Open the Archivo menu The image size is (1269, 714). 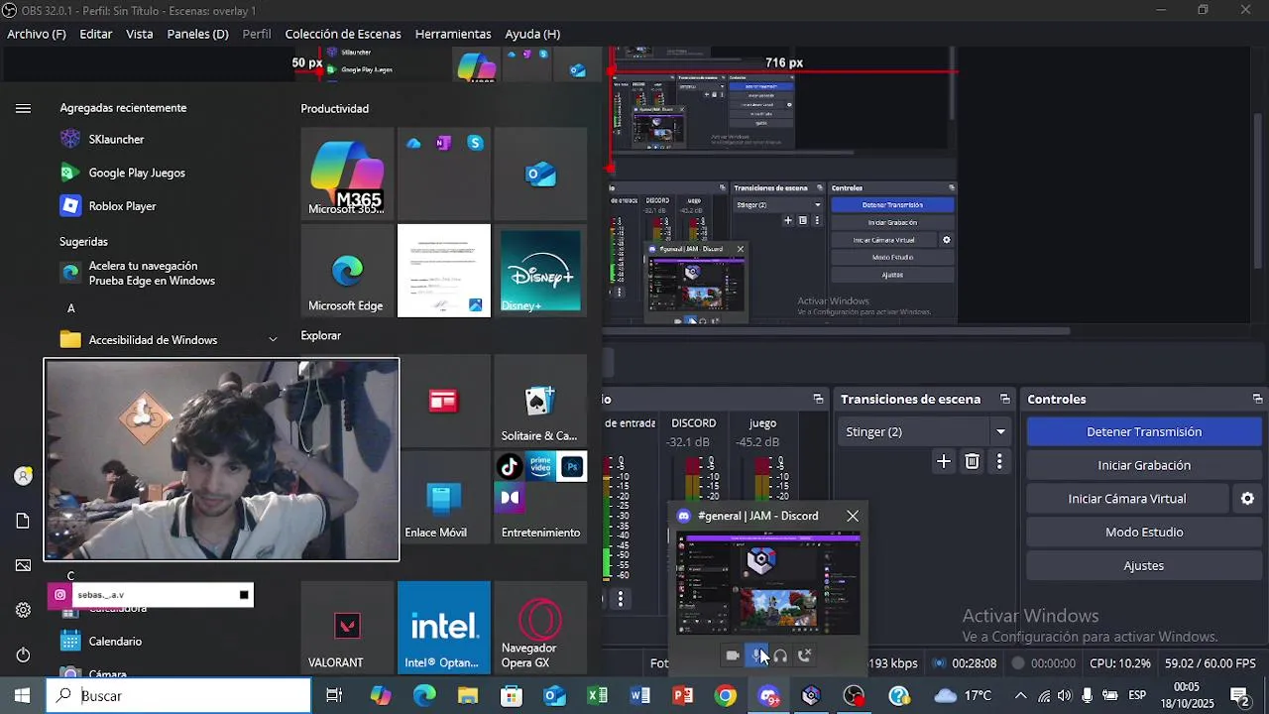(x=37, y=34)
